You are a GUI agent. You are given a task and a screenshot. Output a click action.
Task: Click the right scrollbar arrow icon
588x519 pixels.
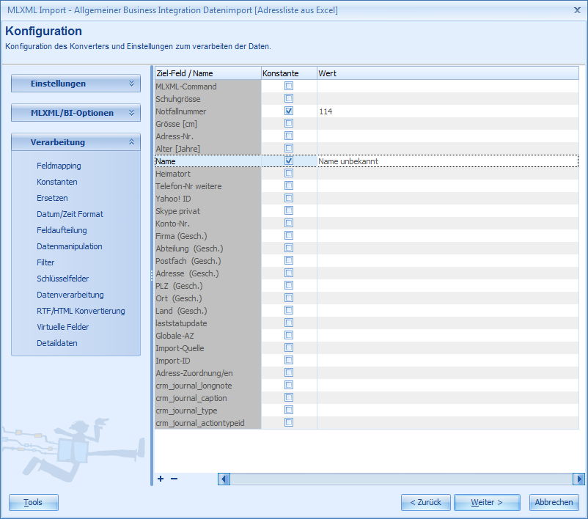(x=578, y=479)
